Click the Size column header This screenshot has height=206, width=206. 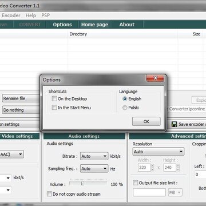pyautogui.click(x=190, y=34)
